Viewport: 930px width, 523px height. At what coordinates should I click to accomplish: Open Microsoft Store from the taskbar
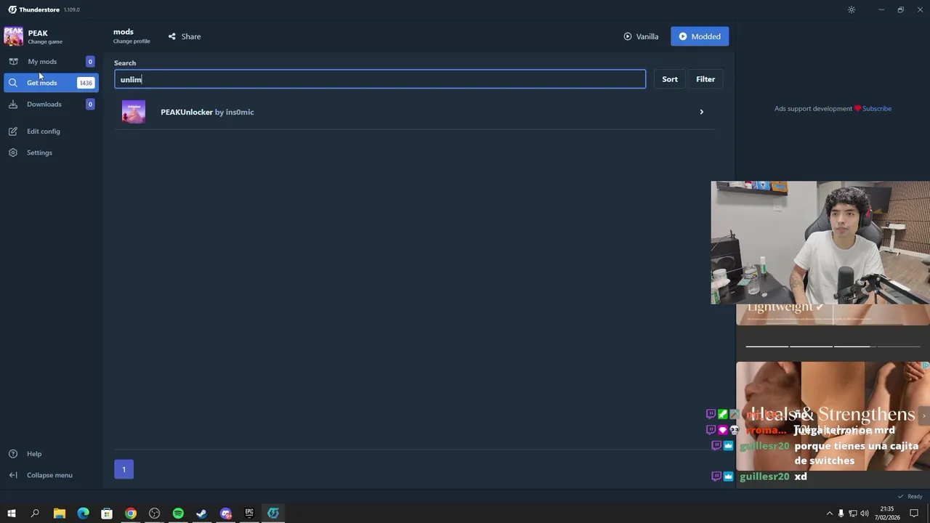[107, 514]
